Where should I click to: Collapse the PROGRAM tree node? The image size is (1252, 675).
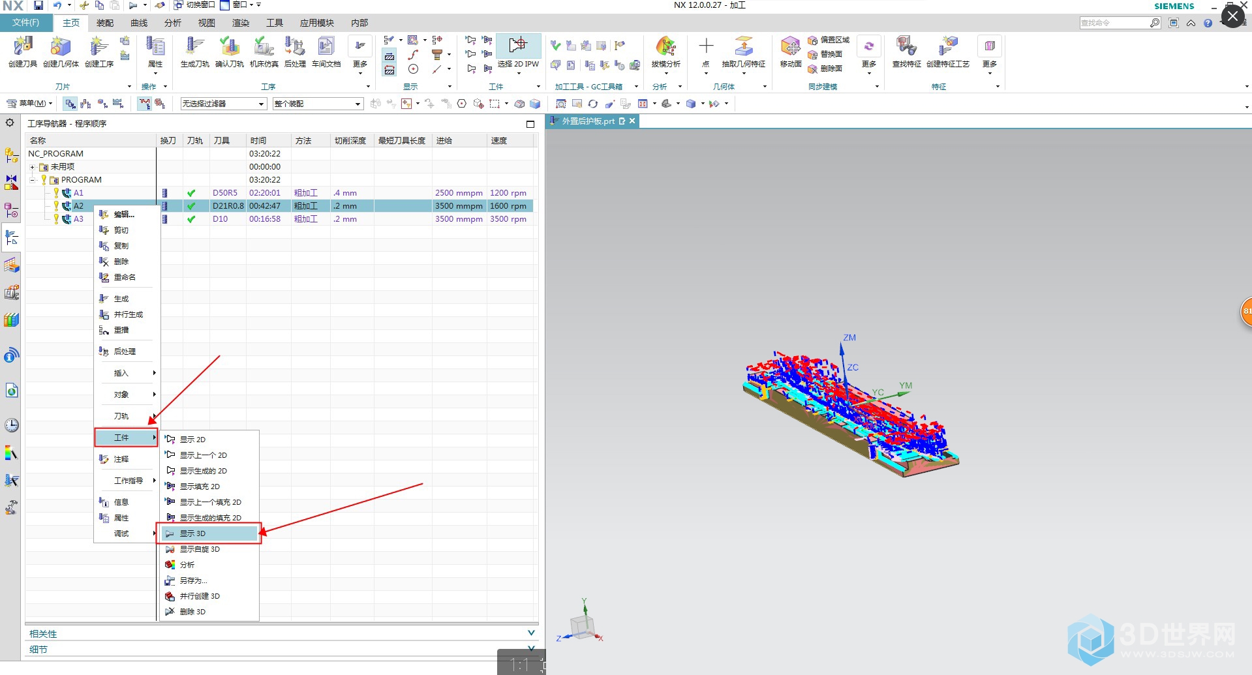(32, 180)
